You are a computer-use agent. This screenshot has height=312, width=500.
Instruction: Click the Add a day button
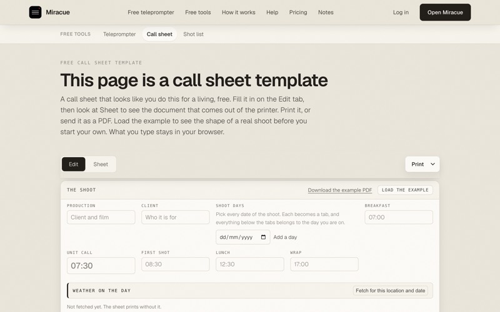click(x=285, y=237)
